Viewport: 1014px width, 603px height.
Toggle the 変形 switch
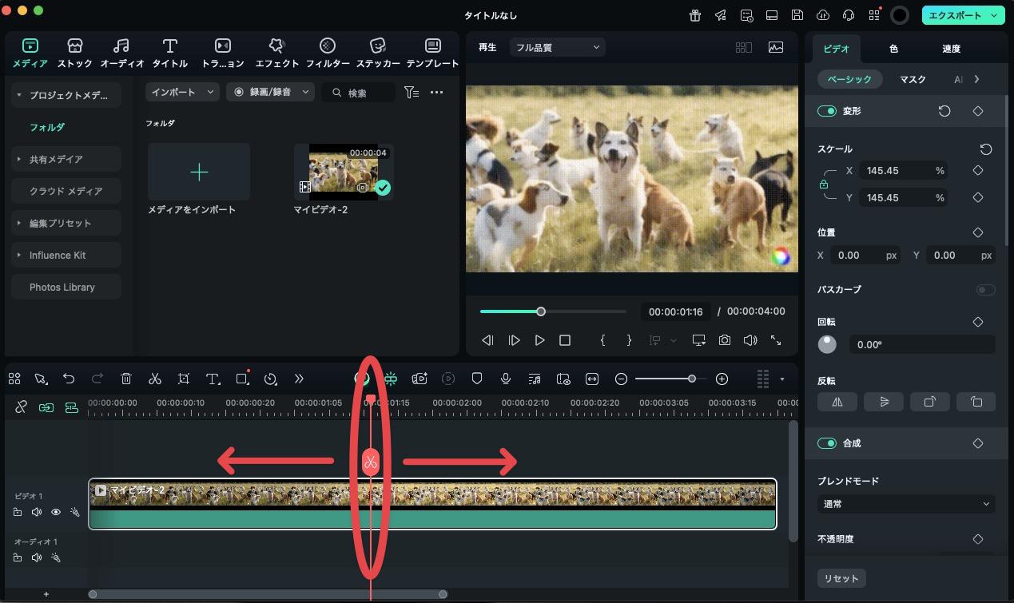click(827, 111)
